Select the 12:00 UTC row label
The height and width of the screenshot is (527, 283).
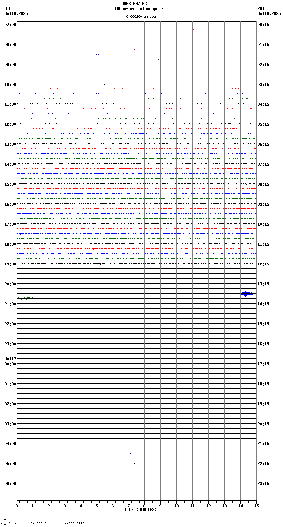pyautogui.click(x=10, y=124)
